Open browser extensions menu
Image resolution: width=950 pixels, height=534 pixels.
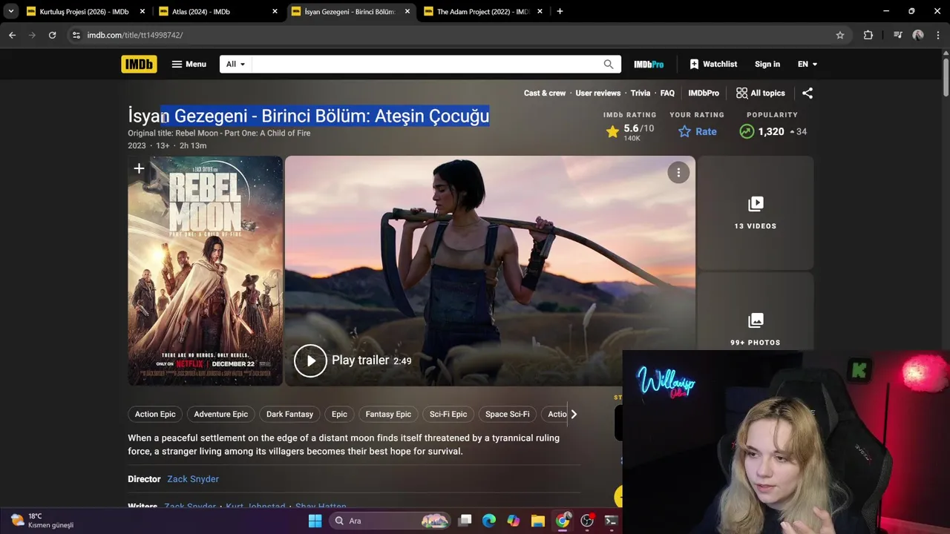tap(868, 35)
